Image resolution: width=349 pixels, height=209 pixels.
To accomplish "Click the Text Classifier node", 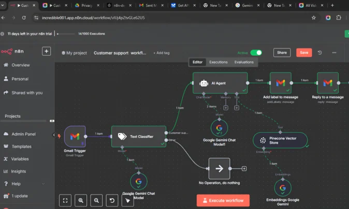I will 138,136.
